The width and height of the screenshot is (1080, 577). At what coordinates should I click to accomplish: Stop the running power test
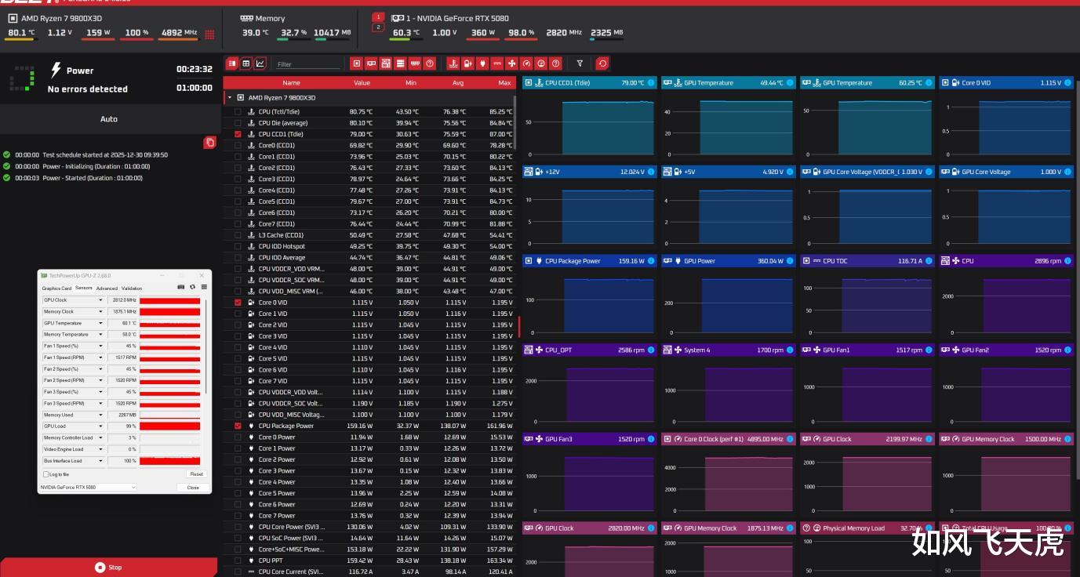(108, 567)
